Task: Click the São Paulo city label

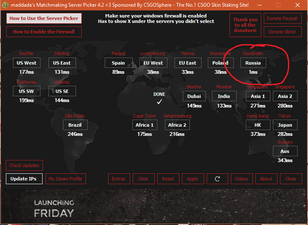Action: [x=75, y=116]
